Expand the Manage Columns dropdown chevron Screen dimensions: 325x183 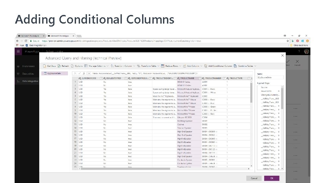[108, 66]
